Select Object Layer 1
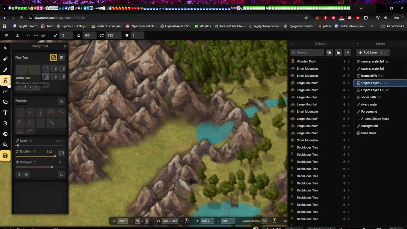Image resolution: width=407 pixels, height=229 pixels. click(x=380, y=90)
